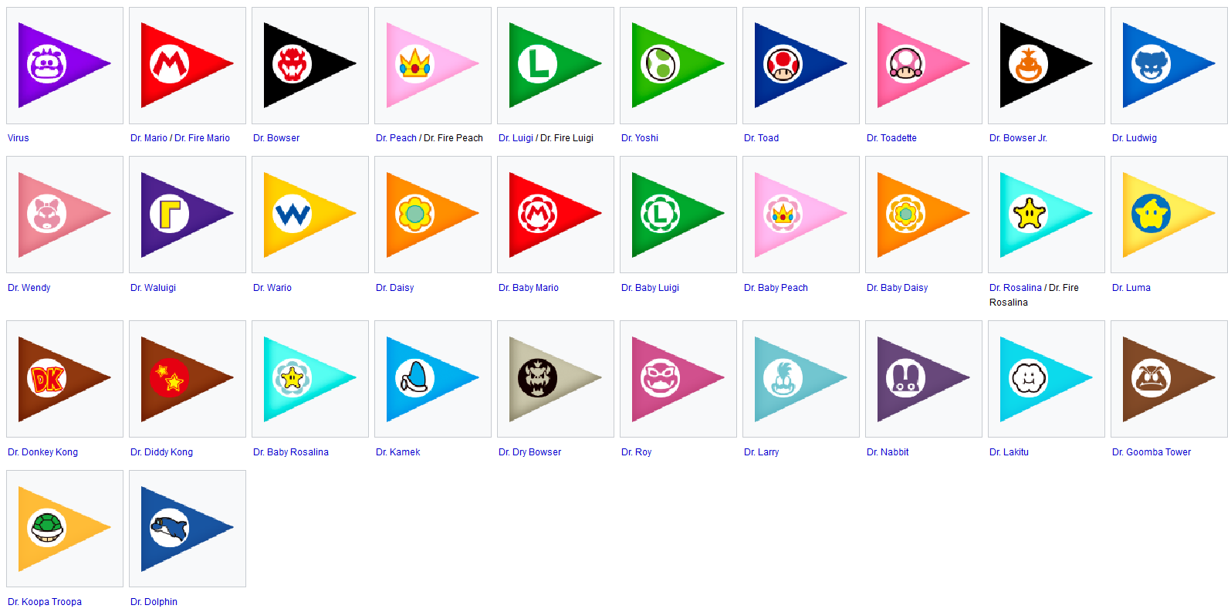
Task: Follow the 'Dr. Nabbit' caption link
Action: point(888,452)
